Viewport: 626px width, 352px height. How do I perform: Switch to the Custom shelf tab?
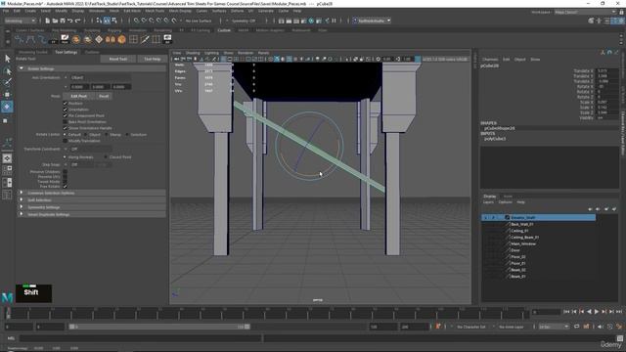pos(224,30)
